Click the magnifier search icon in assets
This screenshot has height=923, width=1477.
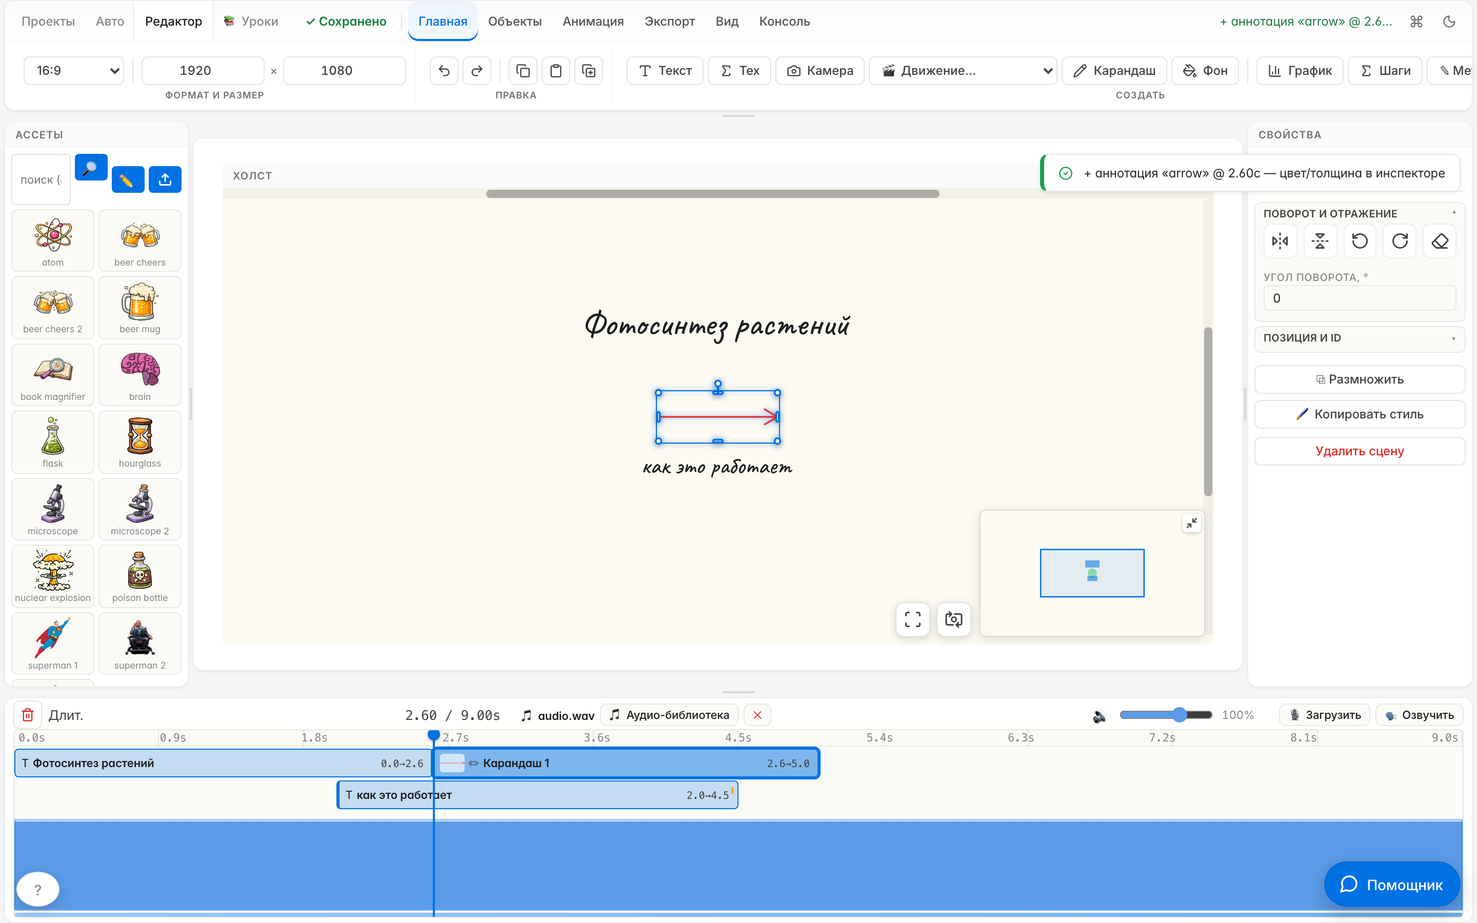tap(91, 167)
